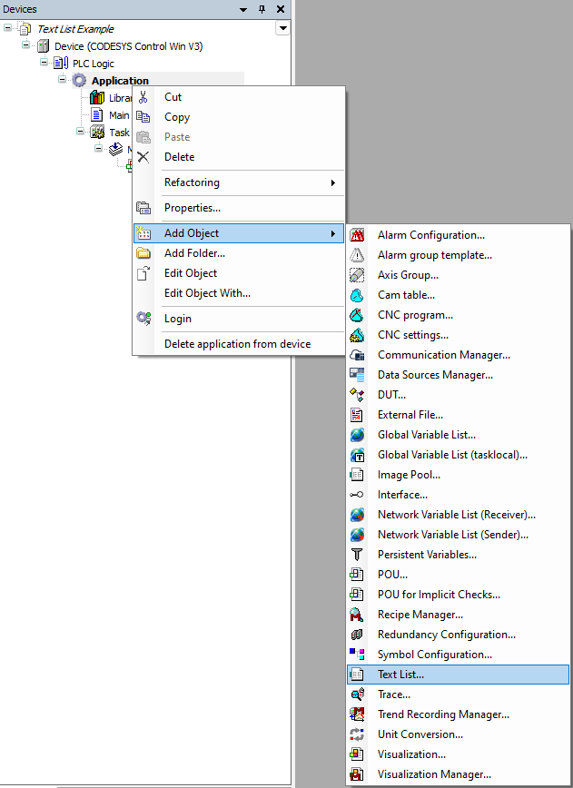Collapse the Task Configuration node
The width and height of the screenshot is (573, 788).
coord(80,131)
